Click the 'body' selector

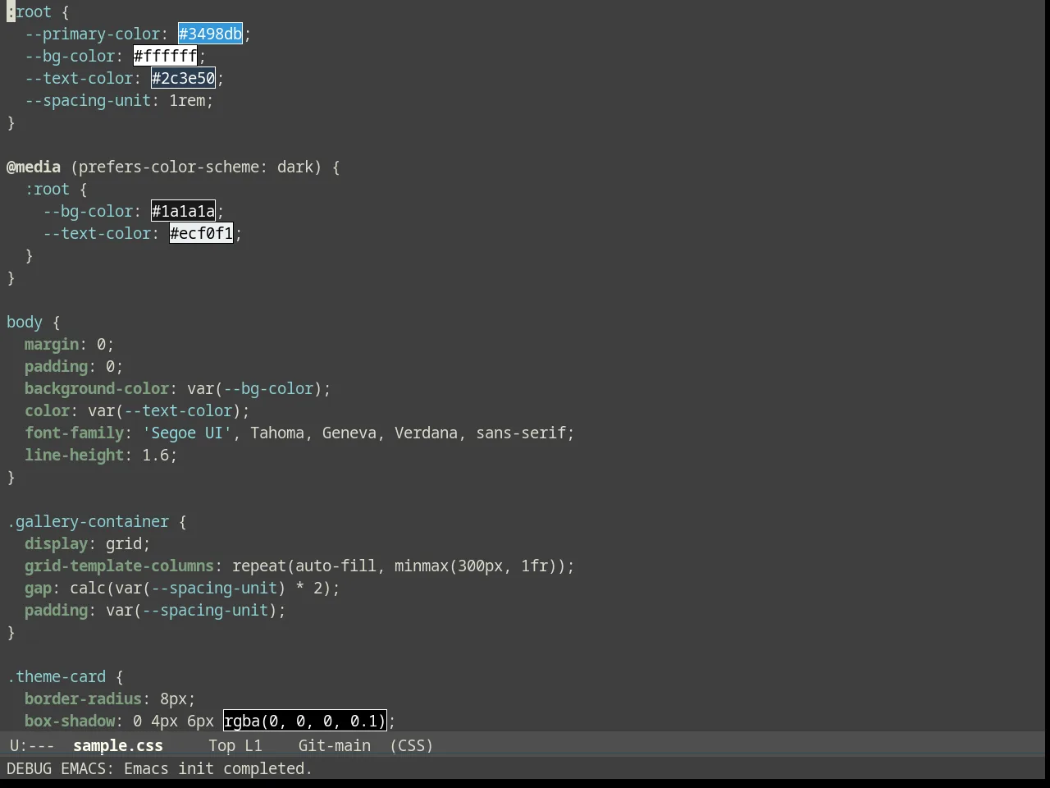coord(25,322)
